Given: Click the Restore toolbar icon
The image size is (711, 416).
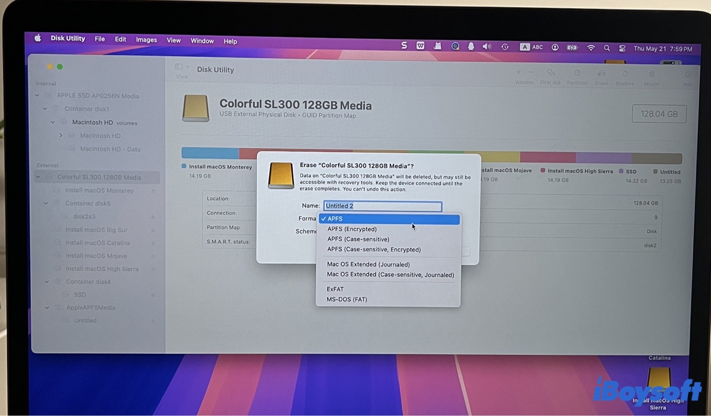Looking at the screenshot, I should tap(625, 73).
